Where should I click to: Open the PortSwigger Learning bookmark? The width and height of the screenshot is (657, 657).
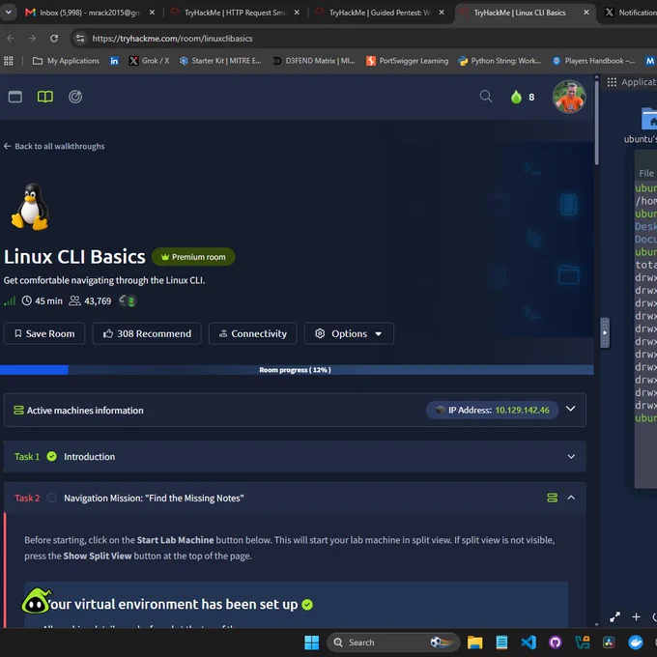coord(408,61)
